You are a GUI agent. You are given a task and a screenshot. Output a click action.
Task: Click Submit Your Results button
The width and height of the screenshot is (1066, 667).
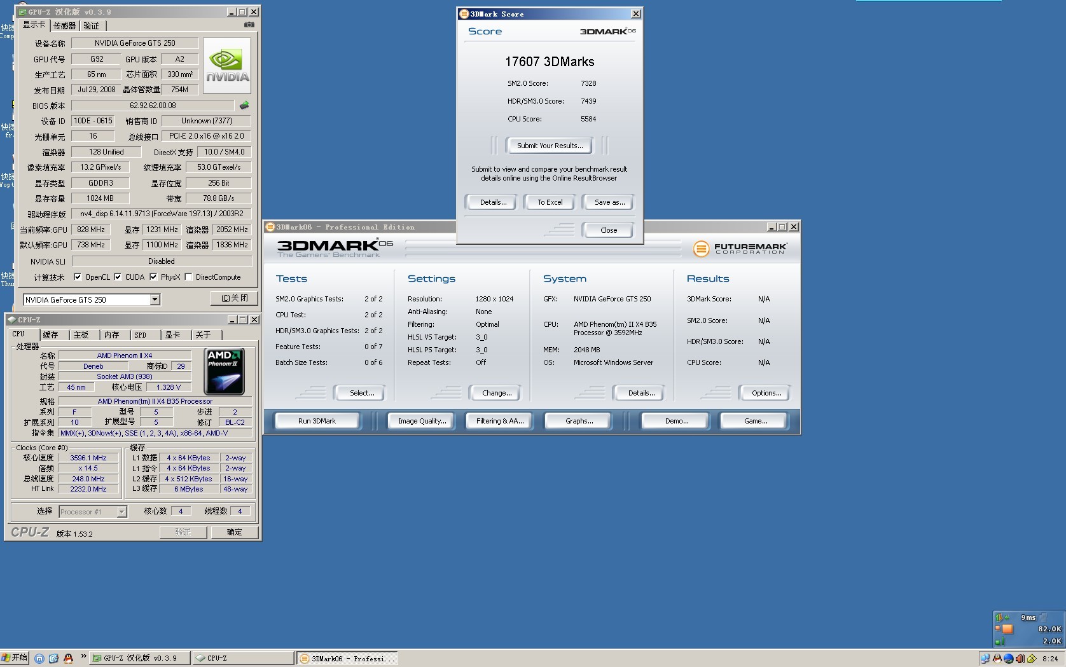pos(550,146)
